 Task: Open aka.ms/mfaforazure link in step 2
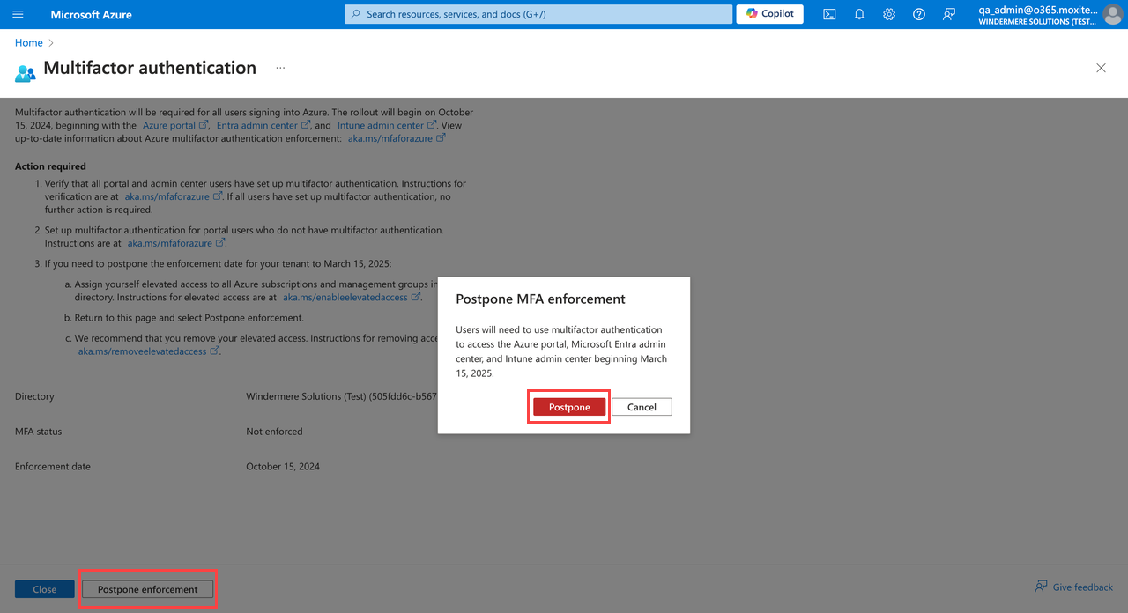(176, 243)
